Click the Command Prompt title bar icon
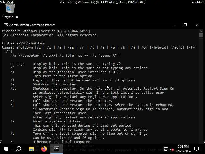Screen dimensions: 205x154 coord(6,25)
